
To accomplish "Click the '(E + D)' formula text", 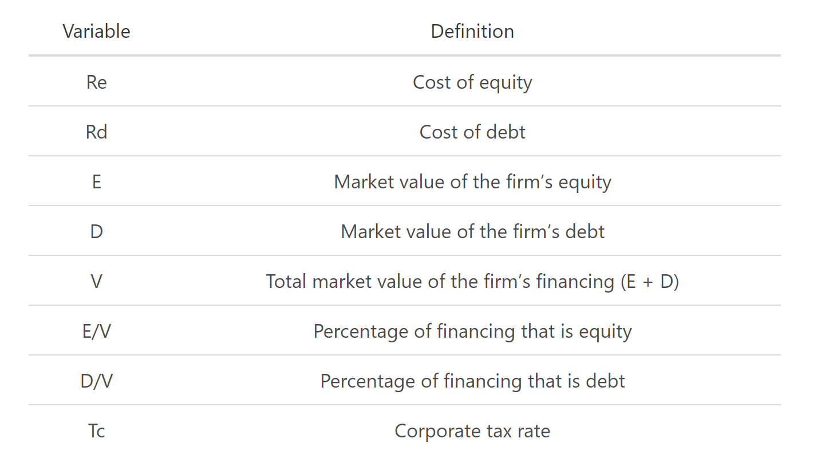I will (649, 281).
